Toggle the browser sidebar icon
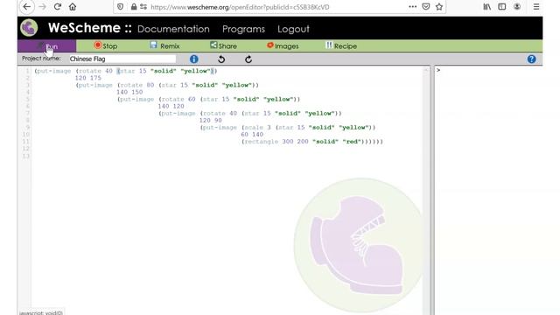Image resolution: width=560 pixels, height=315 pixels. click(501, 7)
